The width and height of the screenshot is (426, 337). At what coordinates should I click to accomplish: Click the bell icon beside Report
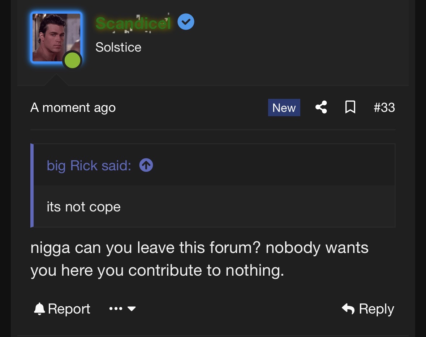(39, 309)
